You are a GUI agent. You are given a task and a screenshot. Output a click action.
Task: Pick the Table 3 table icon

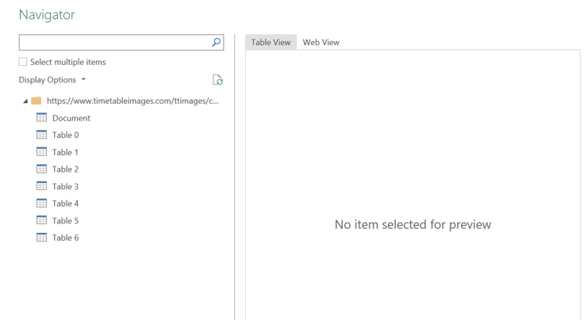(x=42, y=186)
